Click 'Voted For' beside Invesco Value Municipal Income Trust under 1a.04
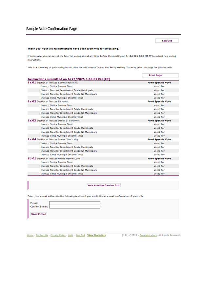The height and width of the screenshot is (289, 223). pos(159,155)
